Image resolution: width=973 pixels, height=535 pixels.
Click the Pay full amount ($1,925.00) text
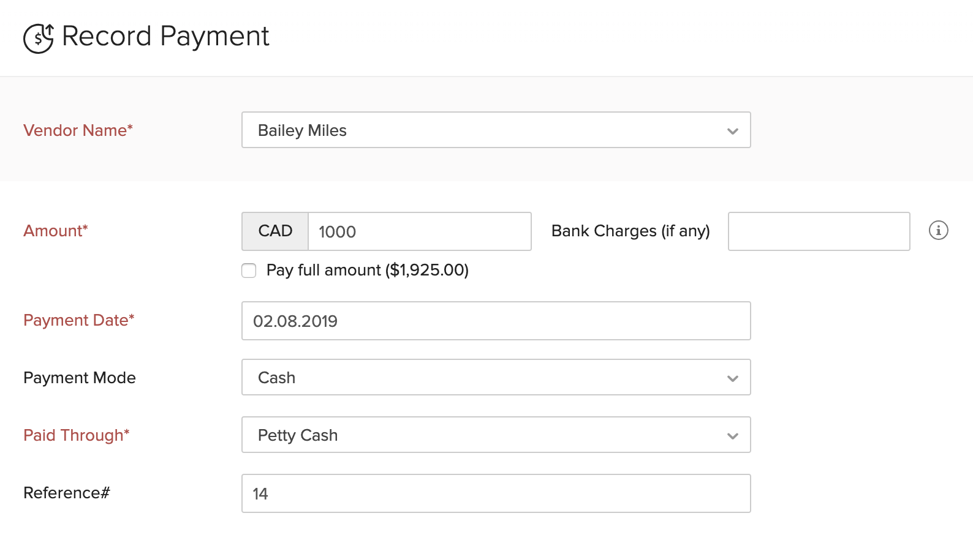click(x=367, y=270)
